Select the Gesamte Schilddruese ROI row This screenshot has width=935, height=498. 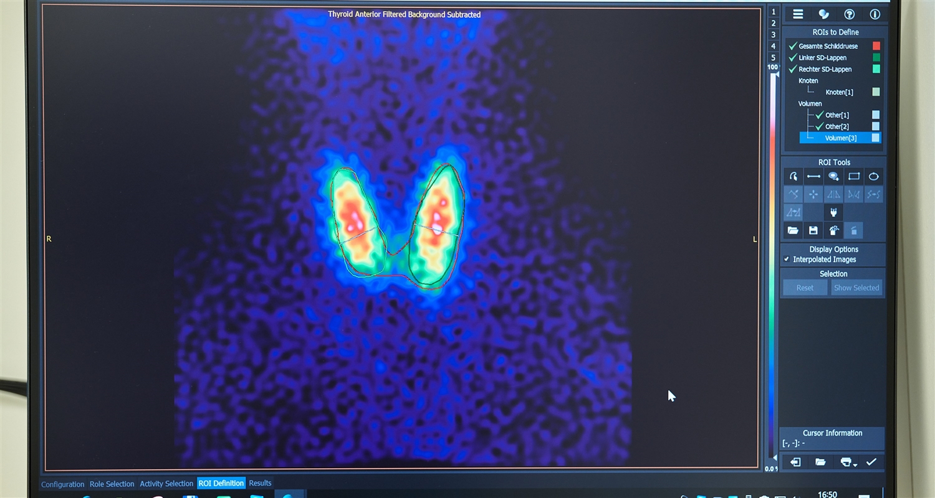[834, 46]
